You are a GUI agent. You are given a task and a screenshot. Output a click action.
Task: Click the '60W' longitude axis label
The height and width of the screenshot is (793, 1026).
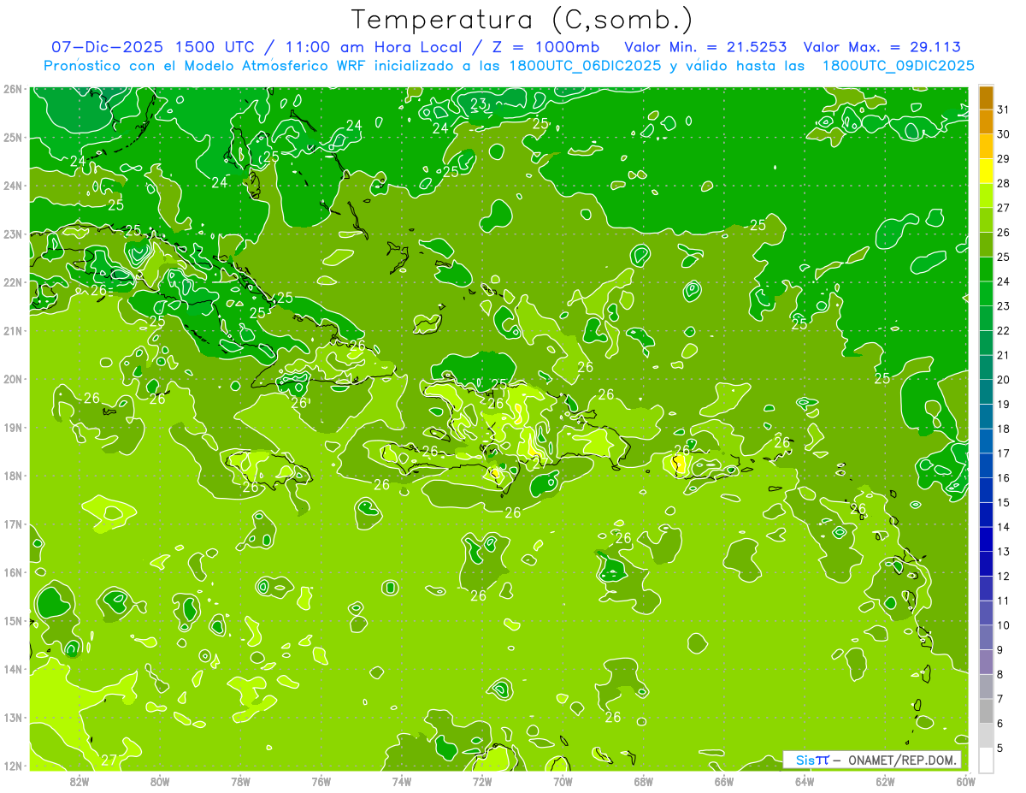click(964, 781)
